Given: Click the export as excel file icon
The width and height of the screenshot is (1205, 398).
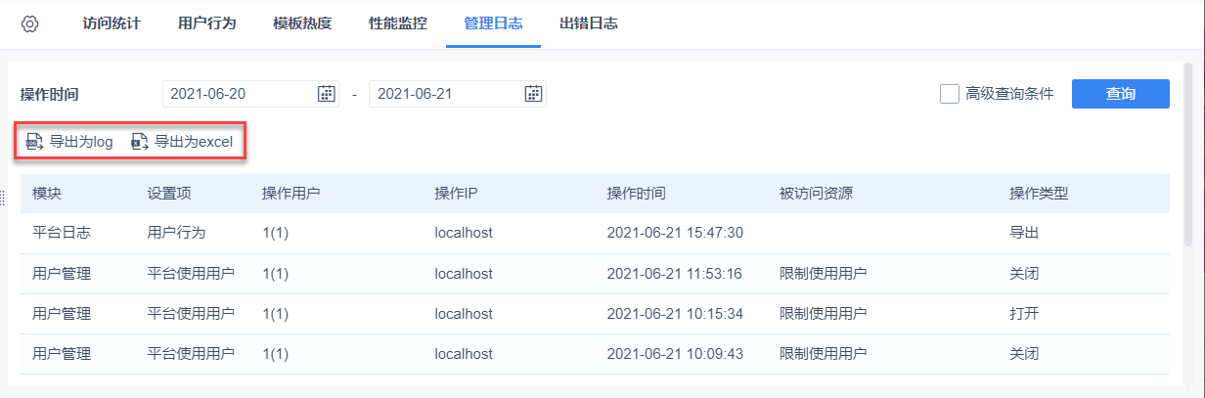Looking at the screenshot, I should tap(140, 142).
